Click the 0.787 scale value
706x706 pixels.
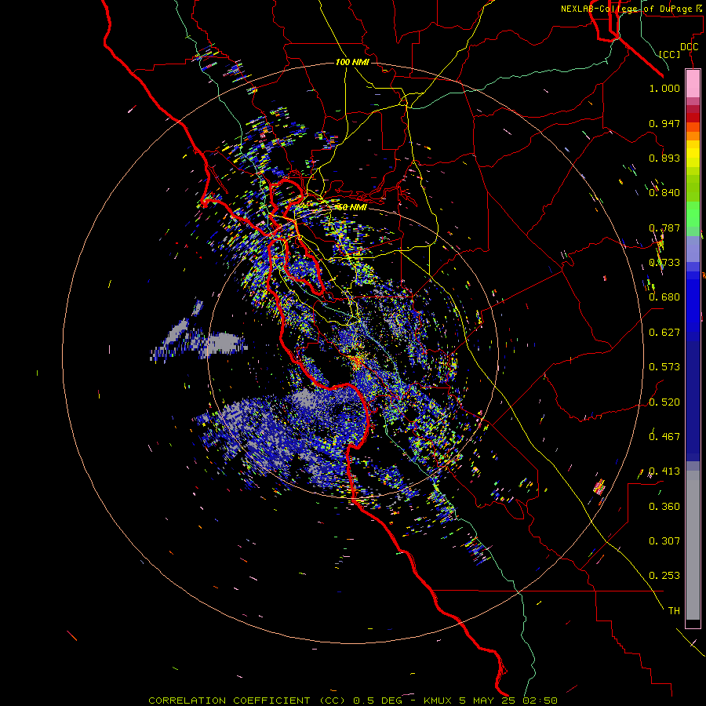click(664, 227)
